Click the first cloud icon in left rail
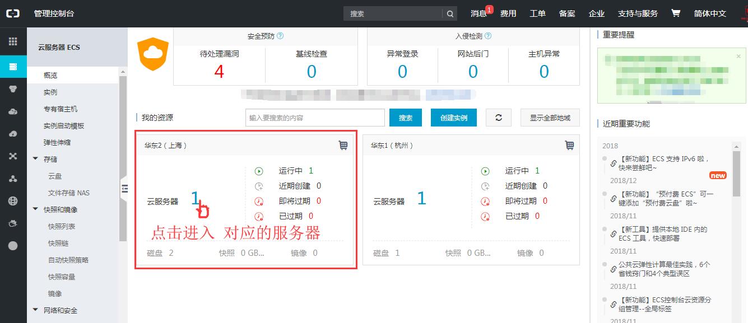The width and height of the screenshot is (748, 323). (x=13, y=111)
